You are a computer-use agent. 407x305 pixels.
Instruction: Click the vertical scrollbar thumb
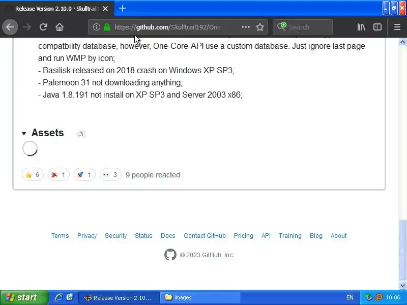click(x=402, y=250)
